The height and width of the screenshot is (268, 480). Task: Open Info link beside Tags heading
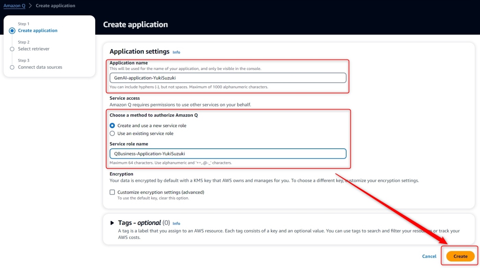176,223
